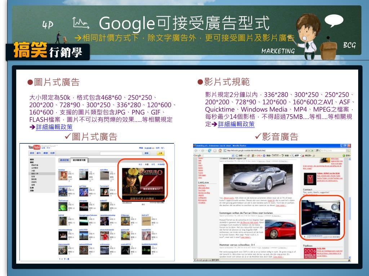
Task: Click Firefox stop button
Action: click(x=215, y=151)
